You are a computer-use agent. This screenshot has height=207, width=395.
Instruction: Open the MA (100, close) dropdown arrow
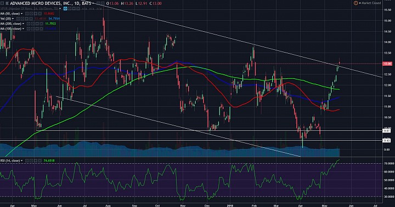click(x=23, y=28)
